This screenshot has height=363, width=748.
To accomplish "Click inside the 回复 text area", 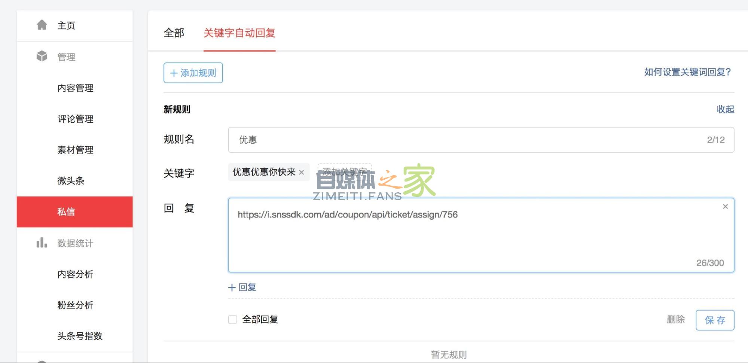I will pyautogui.click(x=468, y=240).
